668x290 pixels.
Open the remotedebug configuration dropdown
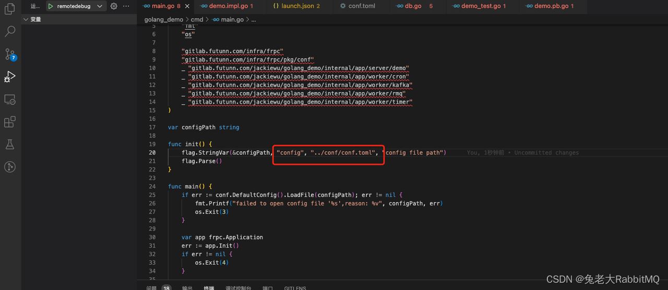pyautogui.click(x=100, y=6)
